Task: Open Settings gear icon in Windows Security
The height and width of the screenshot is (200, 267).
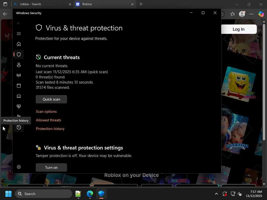Action: (19, 167)
